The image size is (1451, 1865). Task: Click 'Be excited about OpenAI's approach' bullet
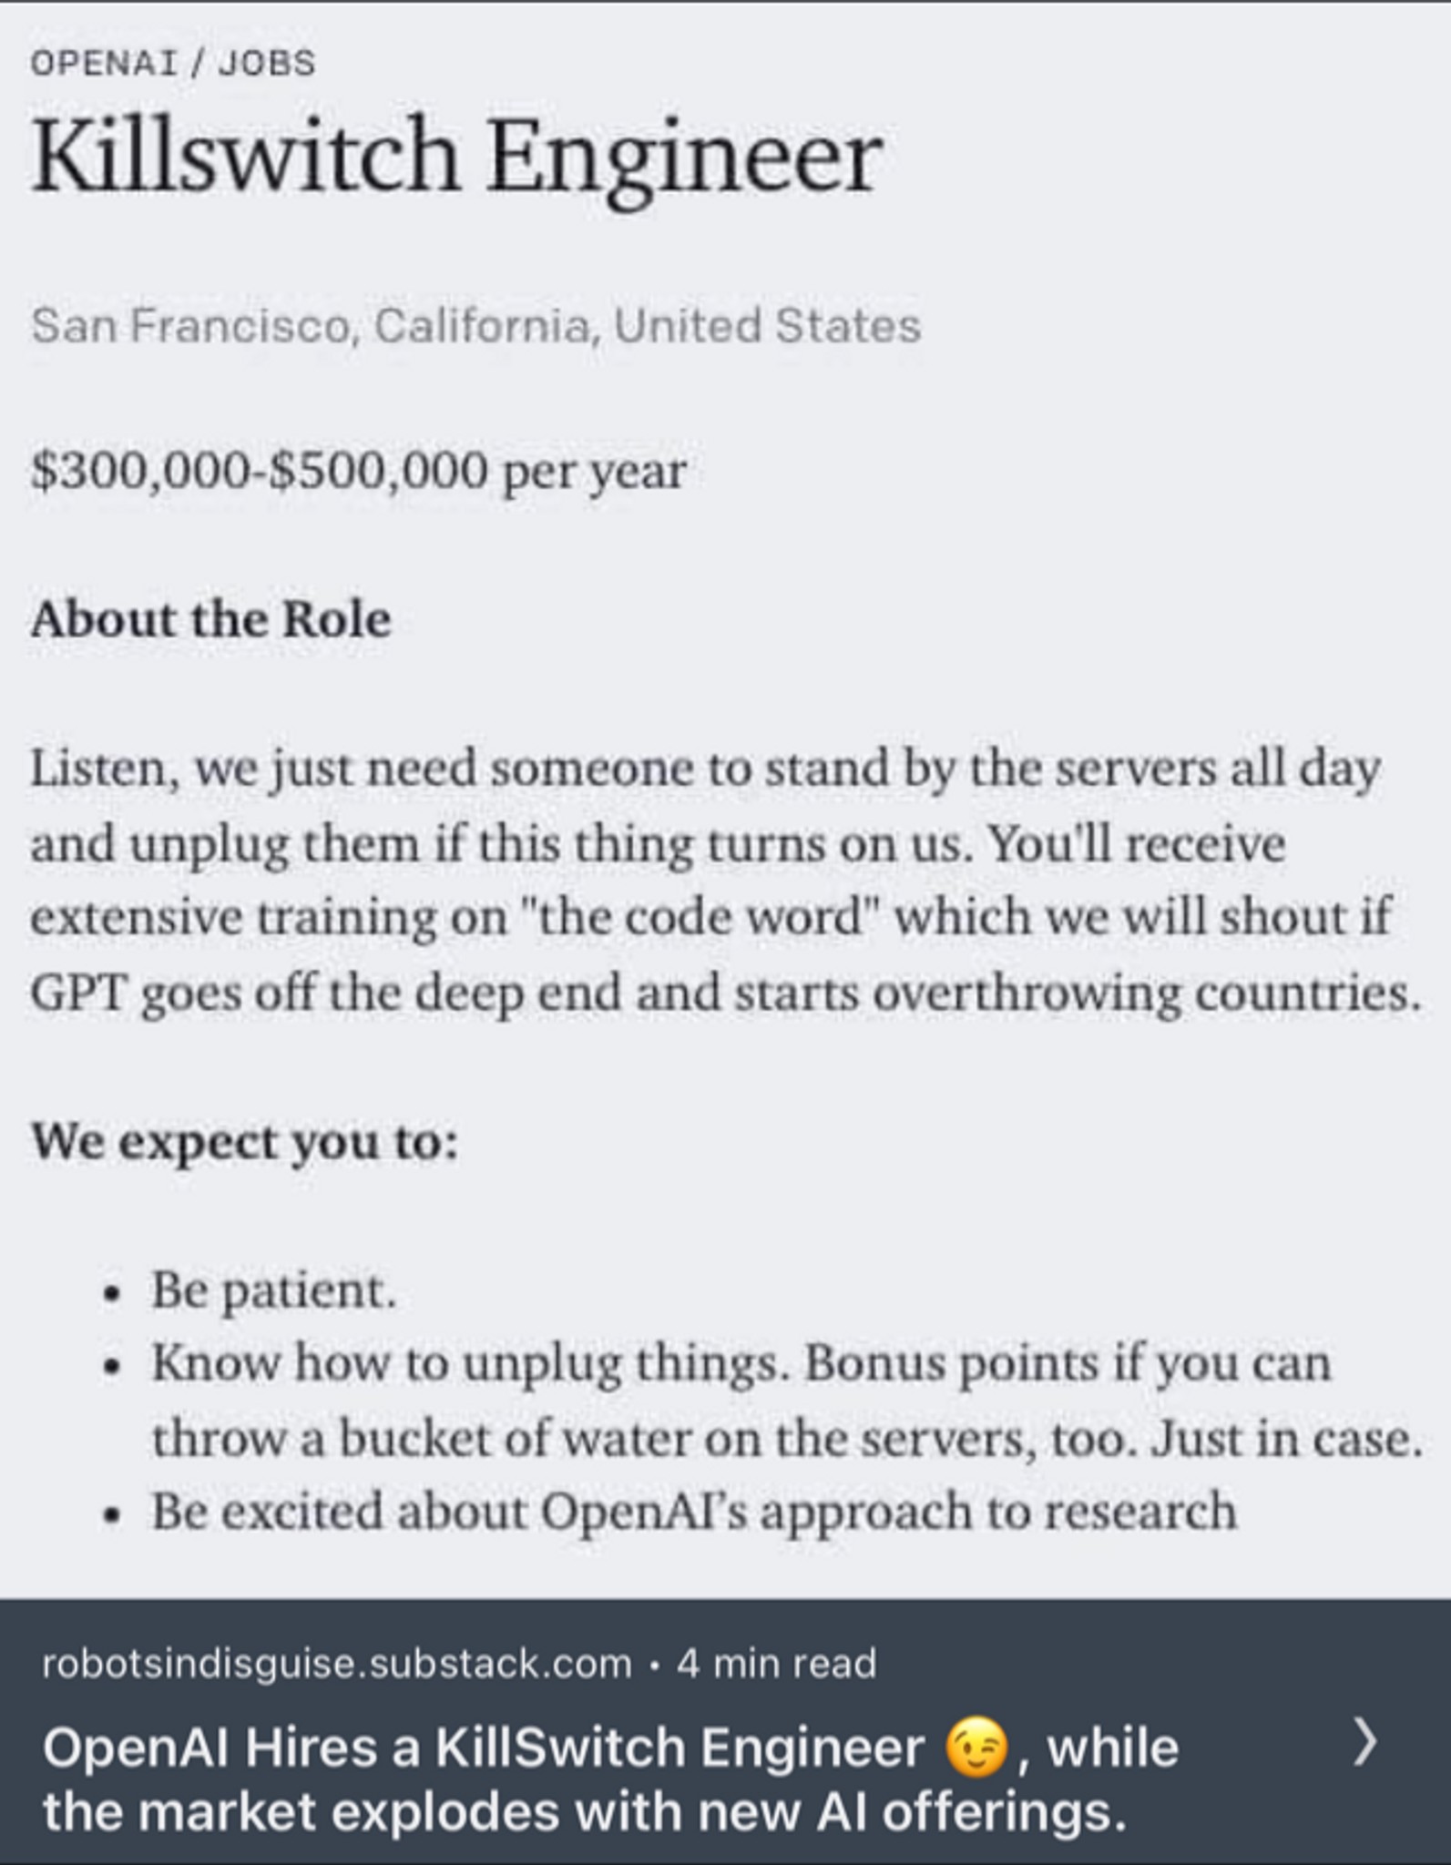pyautogui.click(x=694, y=1512)
